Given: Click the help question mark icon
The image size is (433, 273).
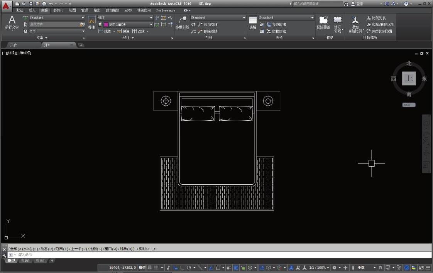Looking at the screenshot, I should click(406, 3).
